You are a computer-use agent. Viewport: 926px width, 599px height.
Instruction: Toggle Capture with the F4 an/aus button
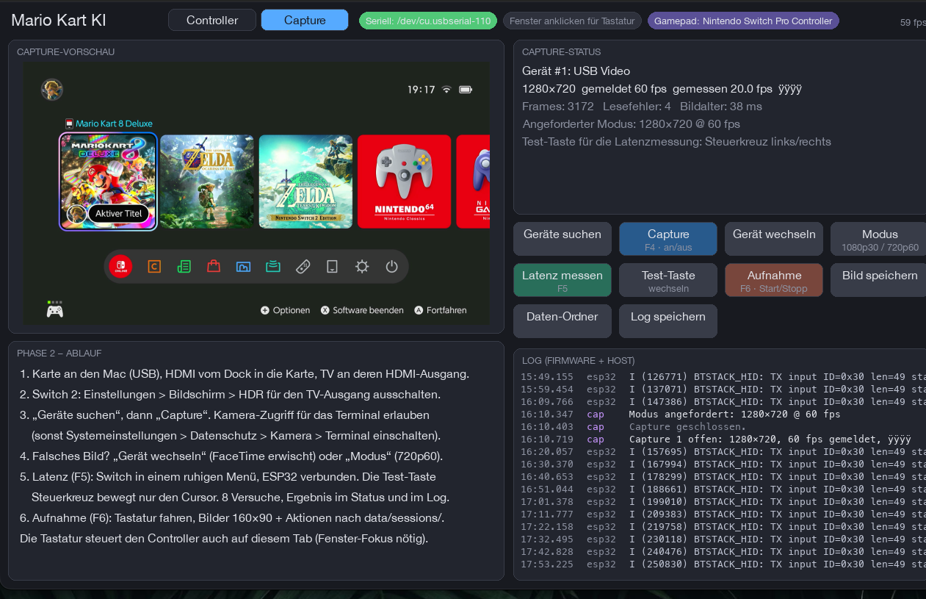[x=668, y=240]
